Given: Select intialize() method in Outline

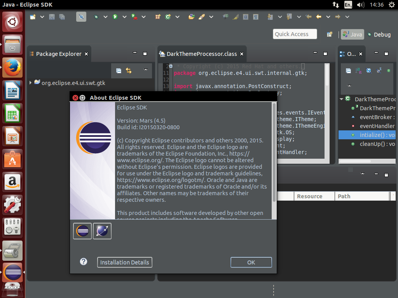Looking at the screenshot, I should click(x=367, y=135).
